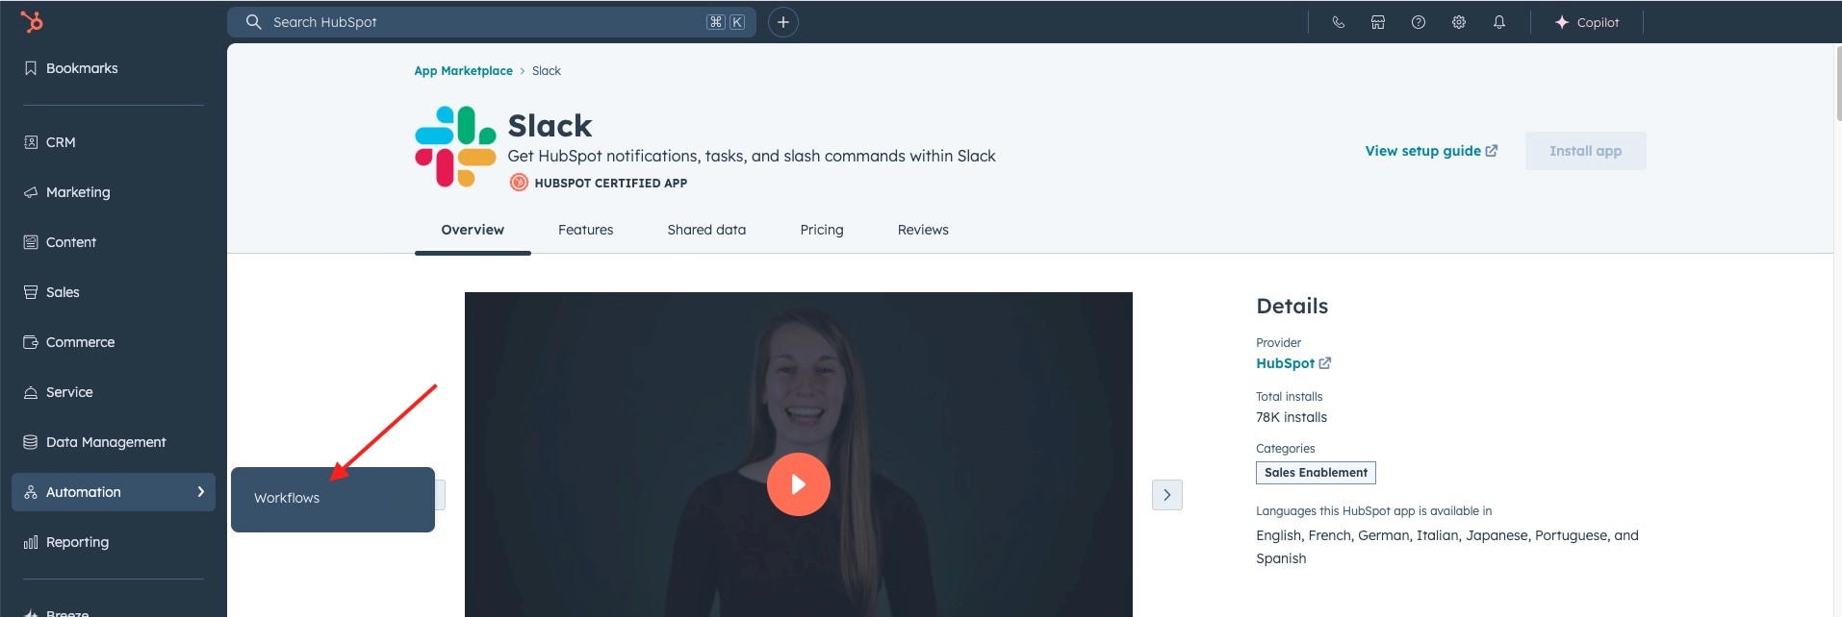This screenshot has width=1842, height=617.
Task: Open the Marketing menu
Action: tap(67, 192)
